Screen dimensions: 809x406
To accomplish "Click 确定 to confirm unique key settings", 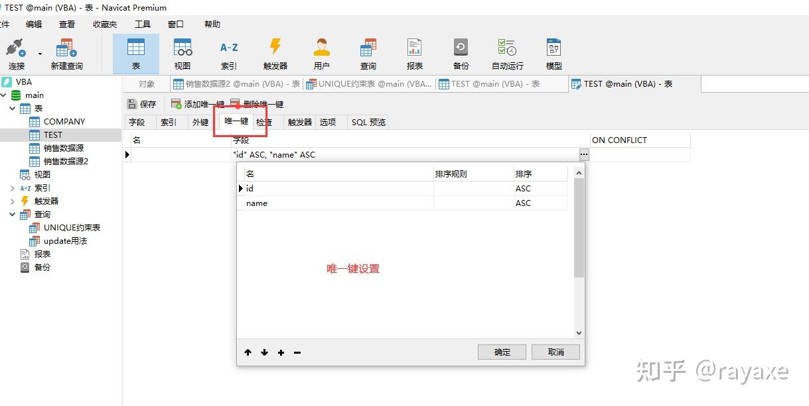I will [x=501, y=352].
